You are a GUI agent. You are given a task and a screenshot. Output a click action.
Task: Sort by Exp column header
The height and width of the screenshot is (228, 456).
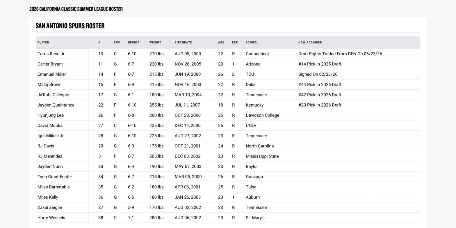[235, 43]
